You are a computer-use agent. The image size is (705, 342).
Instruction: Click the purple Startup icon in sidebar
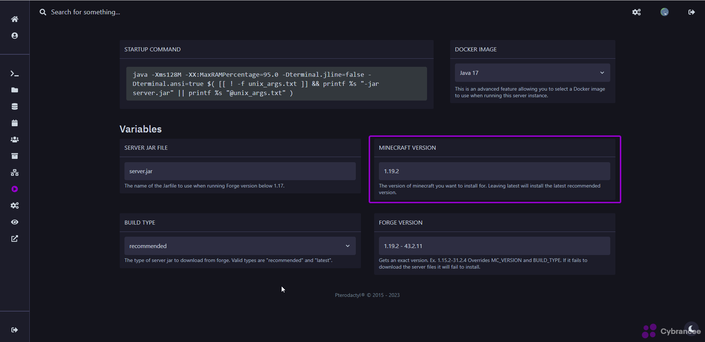(x=14, y=189)
